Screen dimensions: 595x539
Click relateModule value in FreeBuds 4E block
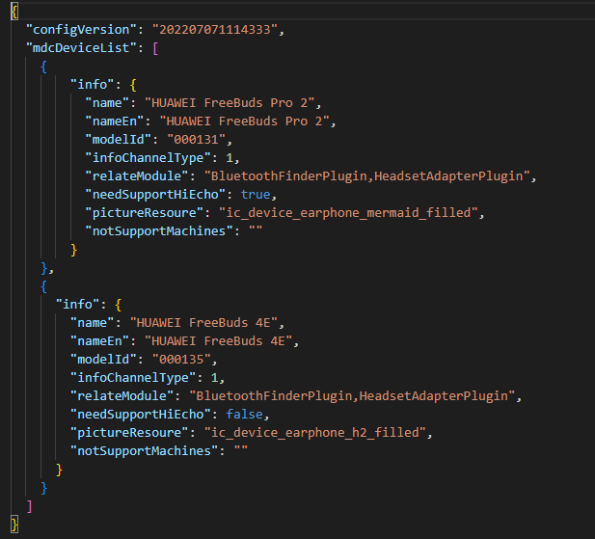[x=352, y=396]
